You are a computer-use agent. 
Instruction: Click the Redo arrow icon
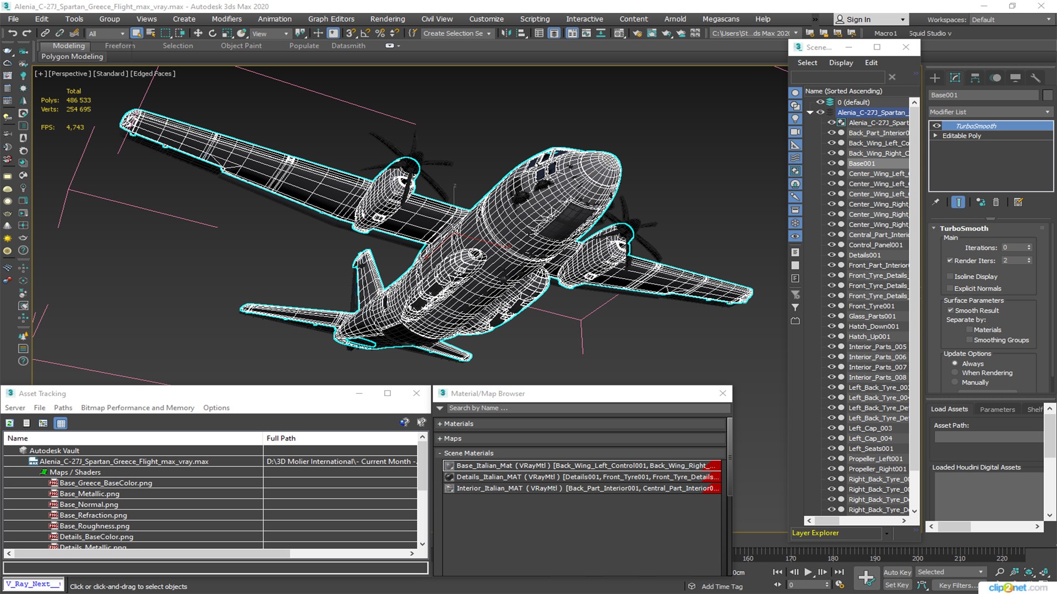pyautogui.click(x=26, y=33)
